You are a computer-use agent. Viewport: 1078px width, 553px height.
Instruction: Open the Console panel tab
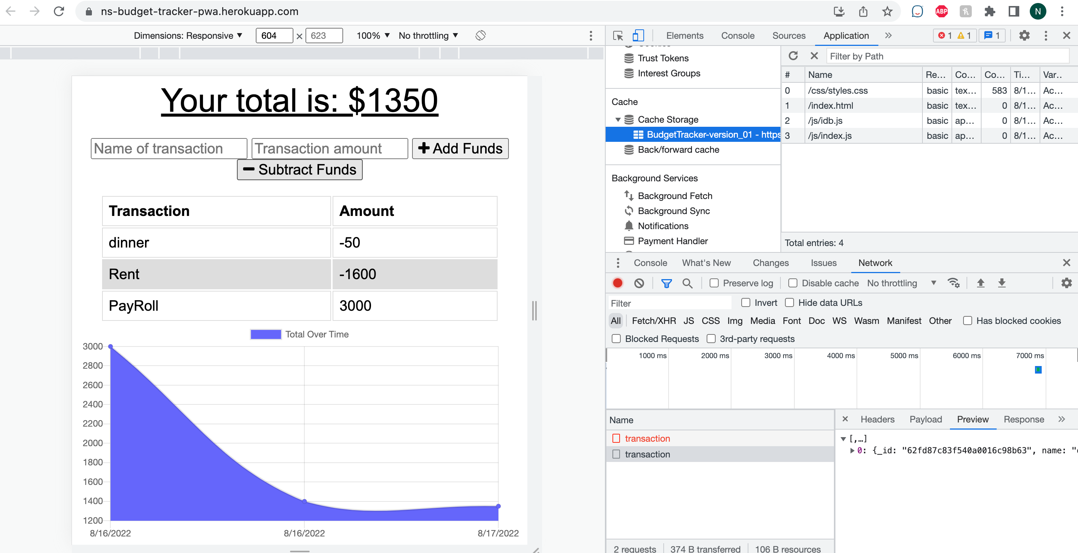tap(738, 35)
